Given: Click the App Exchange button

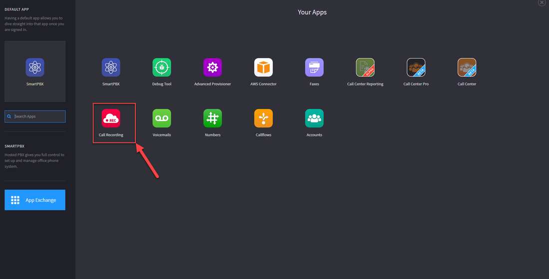Looking at the screenshot, I should point(35,200).
